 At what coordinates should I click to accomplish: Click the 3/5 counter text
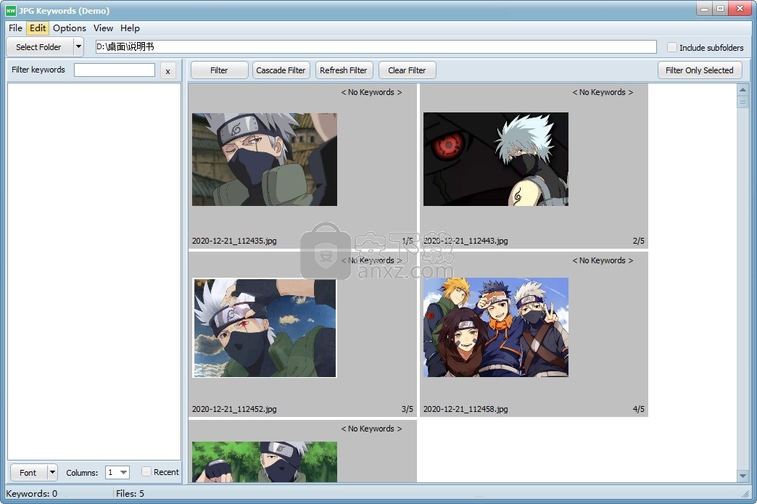click(x=407, y=409)
